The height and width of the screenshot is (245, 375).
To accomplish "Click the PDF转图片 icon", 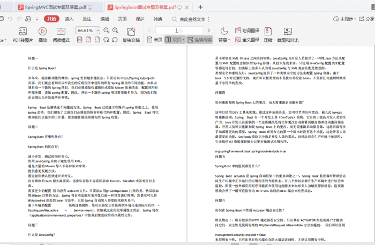I will tap(22, 31).
